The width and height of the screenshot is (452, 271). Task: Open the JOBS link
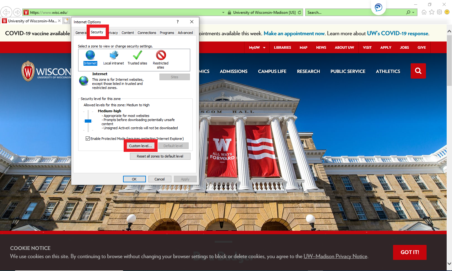tap(404, 47)
